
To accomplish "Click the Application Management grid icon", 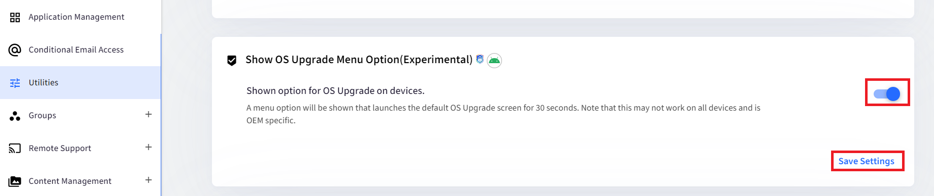I will (15, 17).
